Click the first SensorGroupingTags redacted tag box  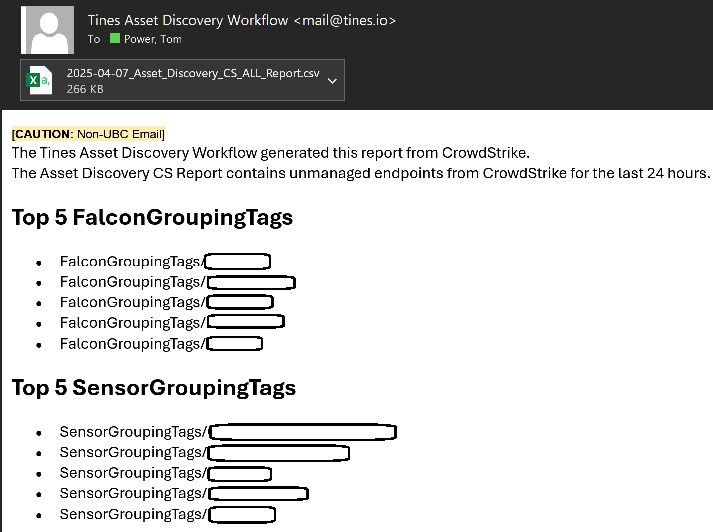point(303,432)
